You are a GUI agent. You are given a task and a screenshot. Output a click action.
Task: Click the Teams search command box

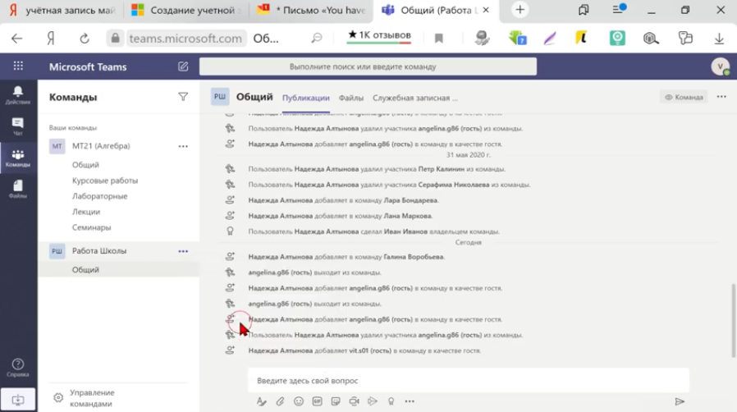368,66
